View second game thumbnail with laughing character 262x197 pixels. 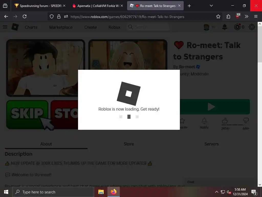point(128,54)
